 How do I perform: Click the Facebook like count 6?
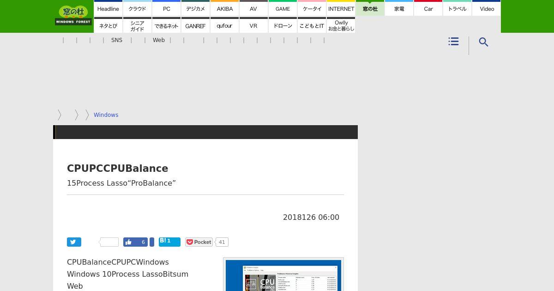pyautogui.click(x=143, y=242)
